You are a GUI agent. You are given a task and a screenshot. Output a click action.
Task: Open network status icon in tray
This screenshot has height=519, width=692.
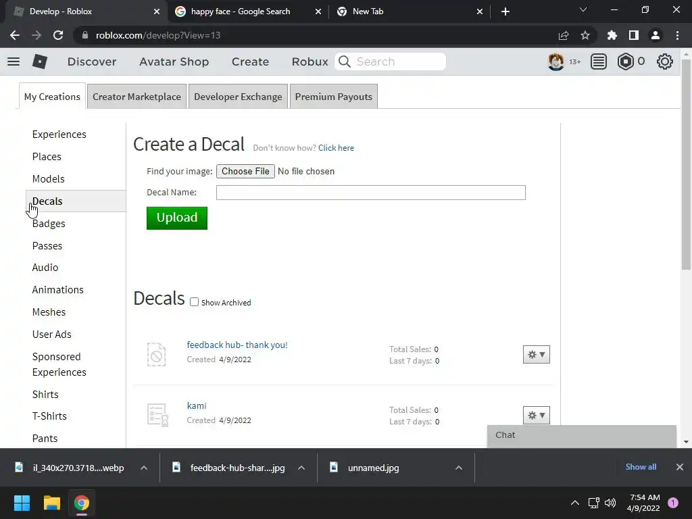coord(593,503)
